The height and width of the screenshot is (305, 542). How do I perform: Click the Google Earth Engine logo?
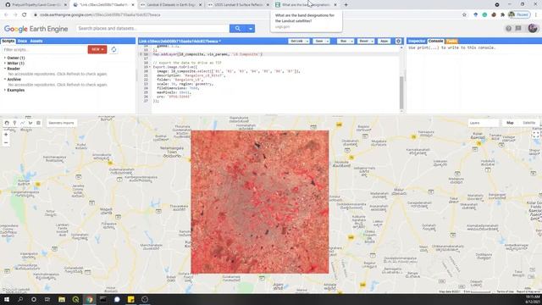[x=36, y=29]
